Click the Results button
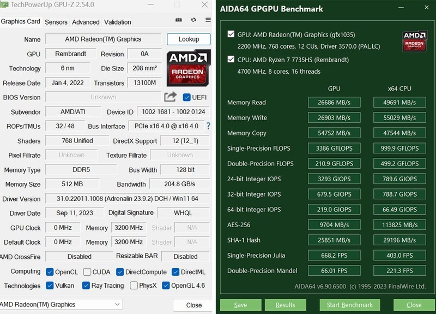 tap(285, 305)
